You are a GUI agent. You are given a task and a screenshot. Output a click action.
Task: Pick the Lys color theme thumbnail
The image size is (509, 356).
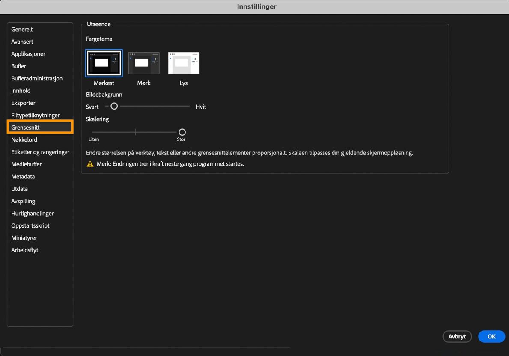tap(183, 63)
